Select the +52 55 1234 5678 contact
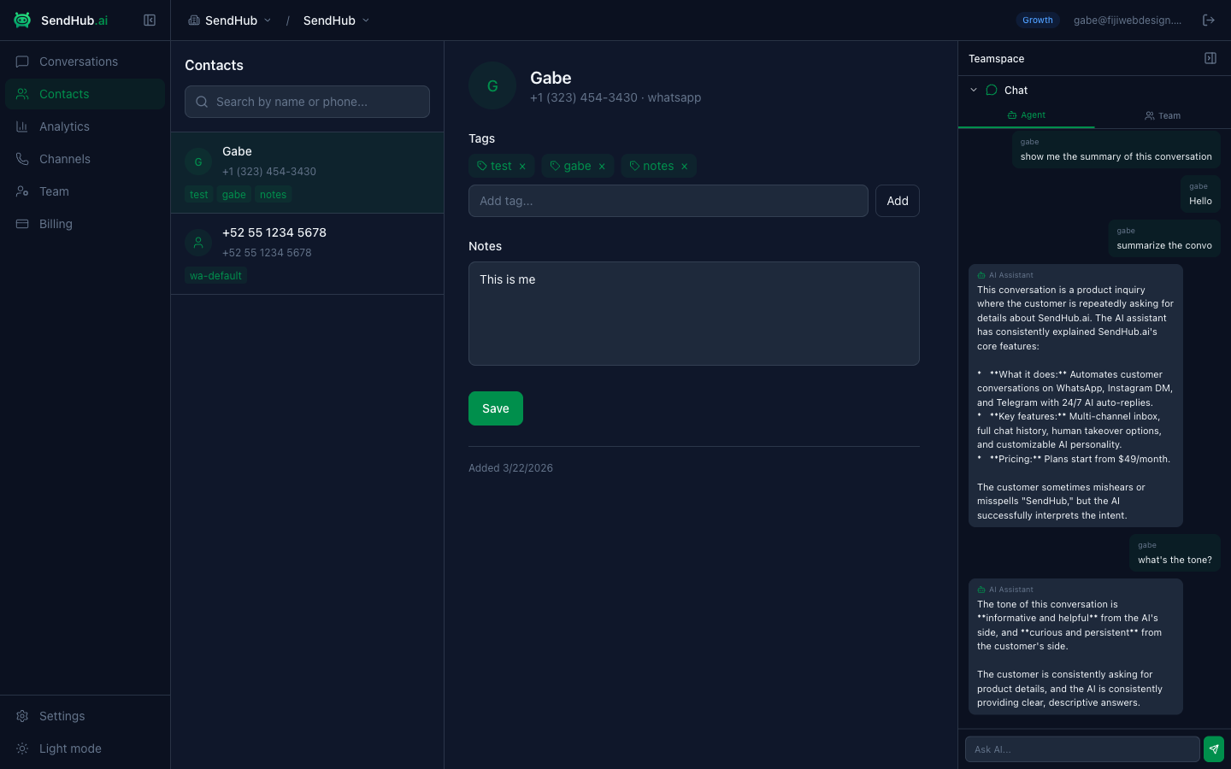Screen dimensions: 1231x769 tap(307, 254)
